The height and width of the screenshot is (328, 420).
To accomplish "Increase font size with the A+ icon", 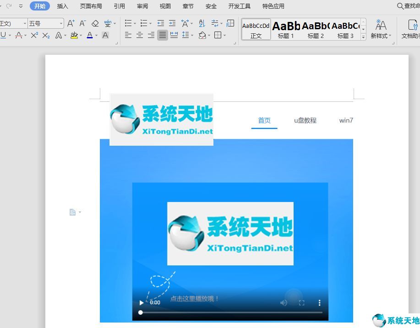I will [x=71, y=23].
